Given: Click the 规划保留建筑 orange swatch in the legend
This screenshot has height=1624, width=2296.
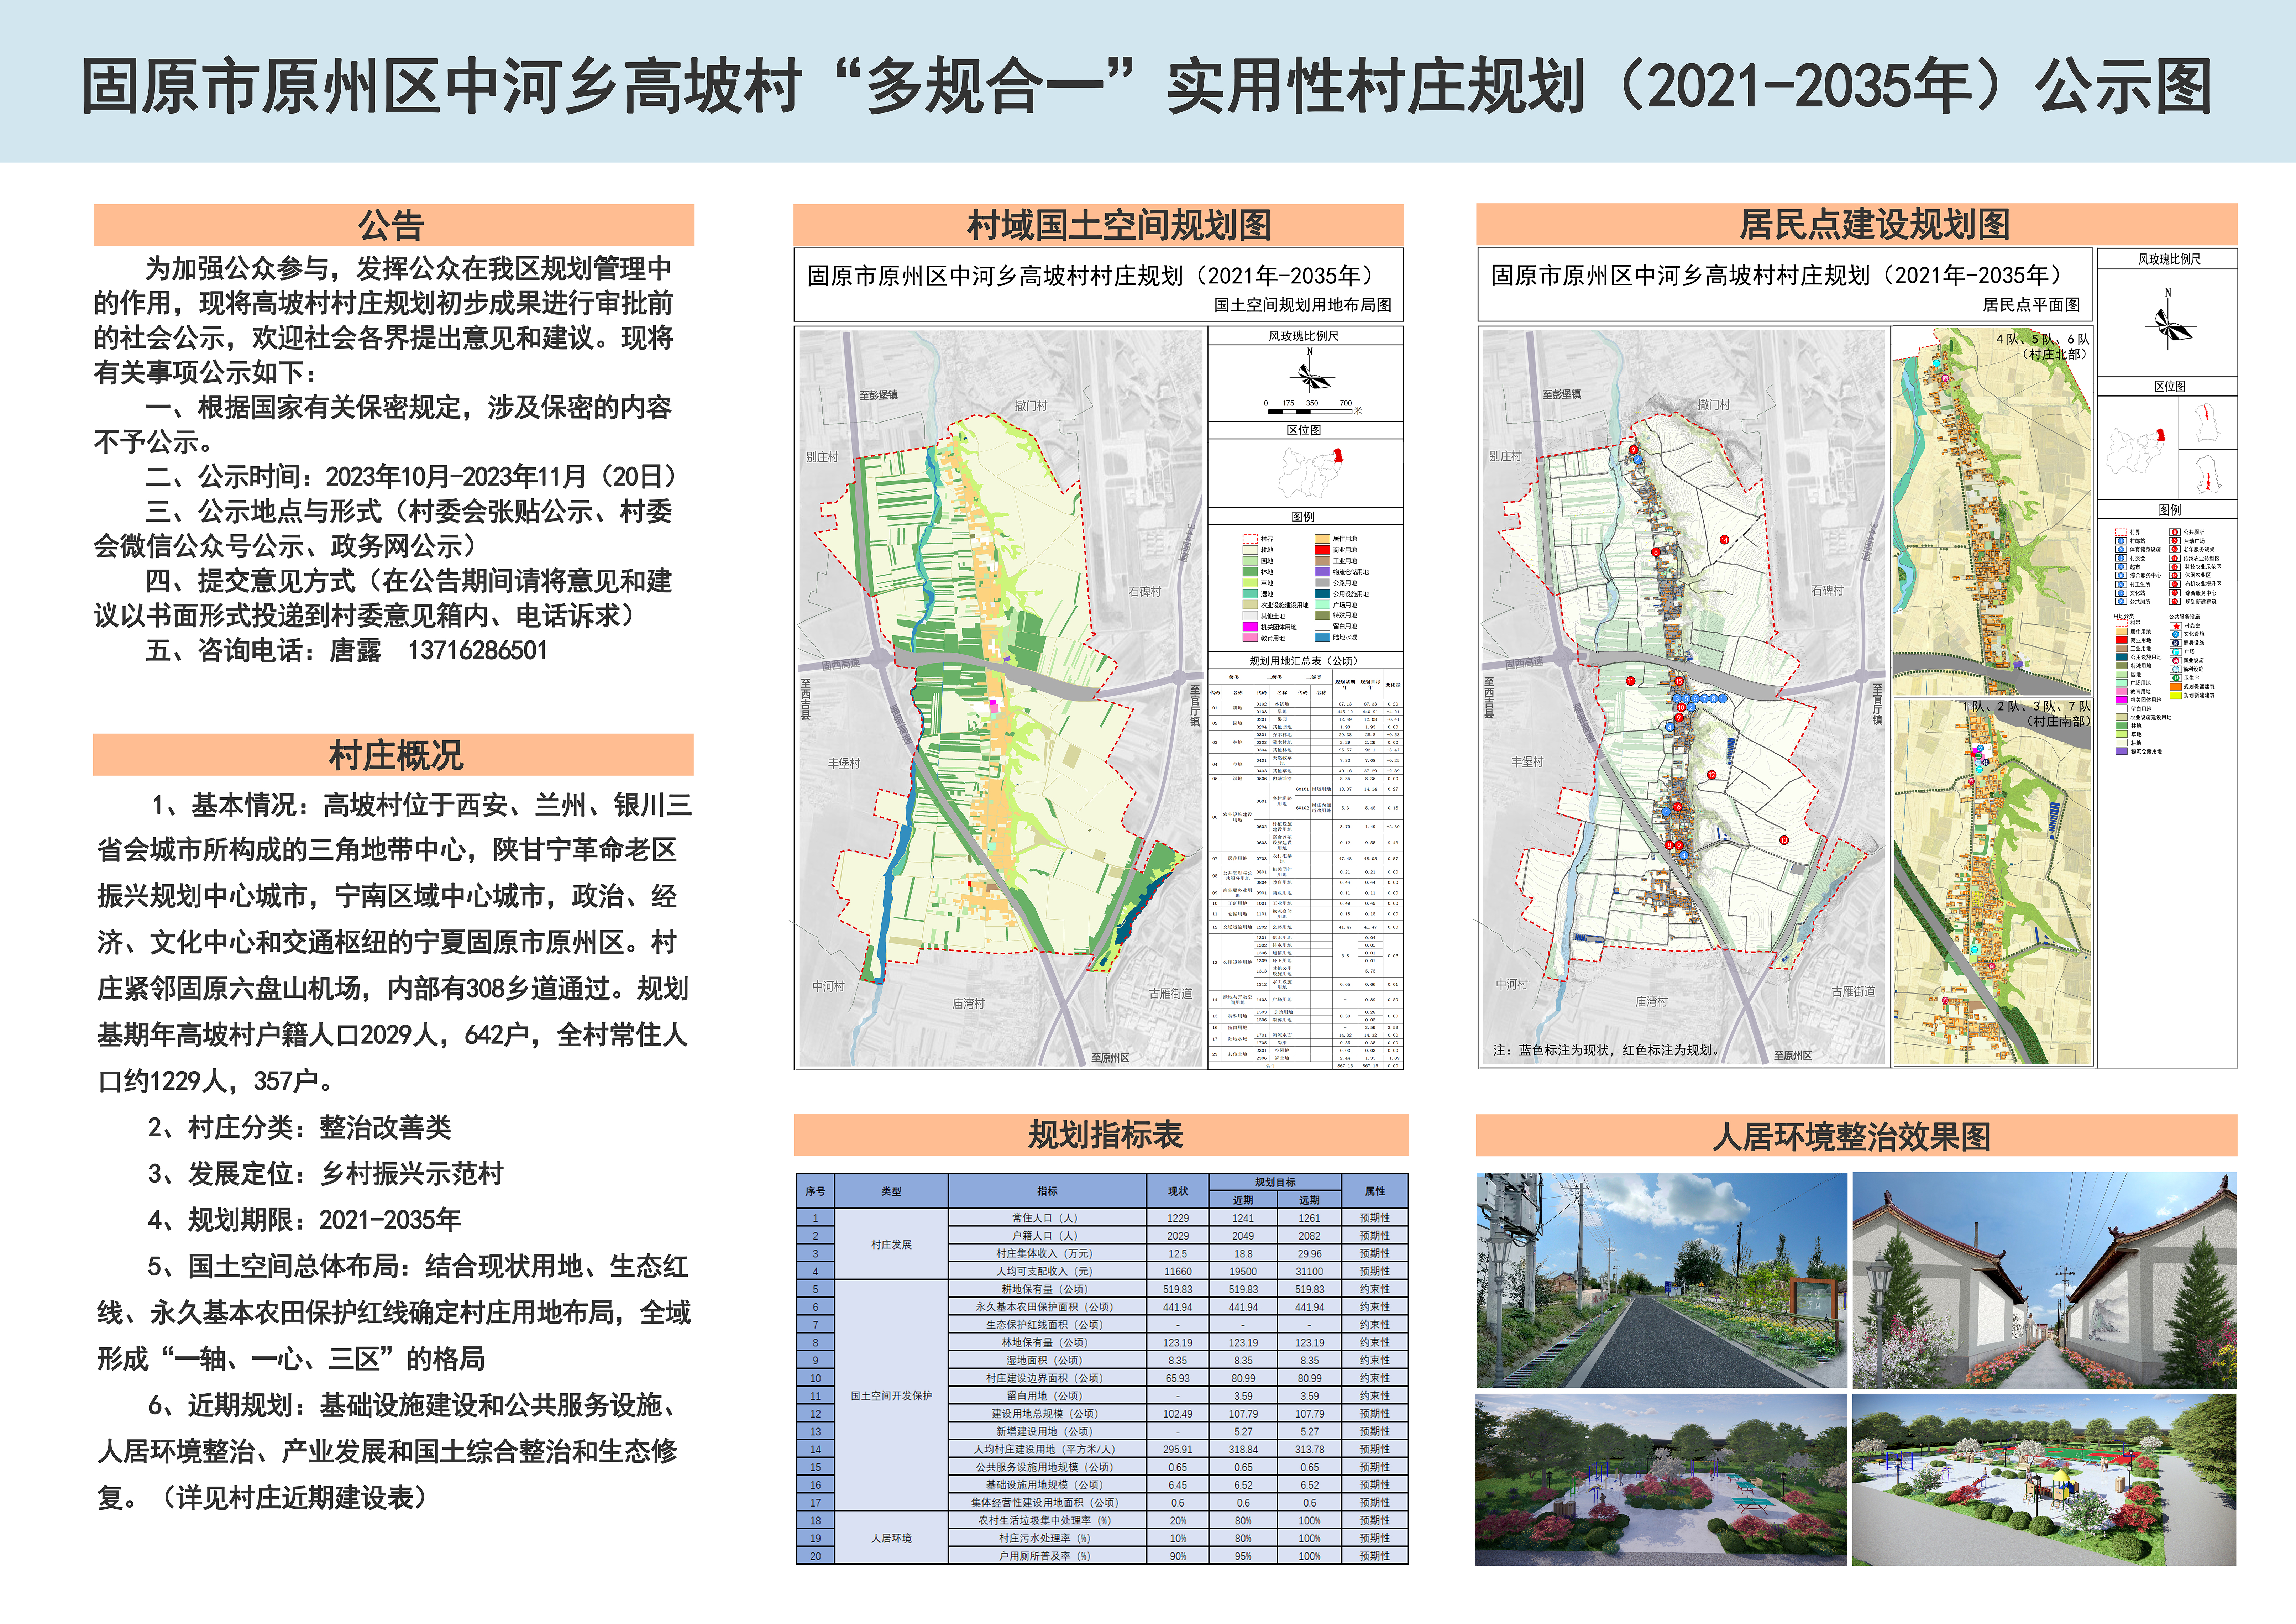Looking at the screenshot, I should (x=2176, y=687).
